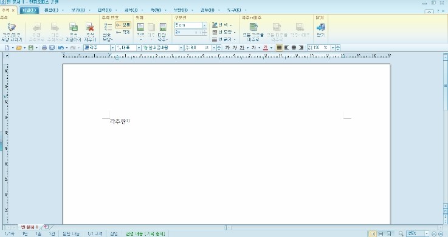Open the 대표 language dropdown
Viewport: 448px width, 237px height.
[x=139, y=48]
